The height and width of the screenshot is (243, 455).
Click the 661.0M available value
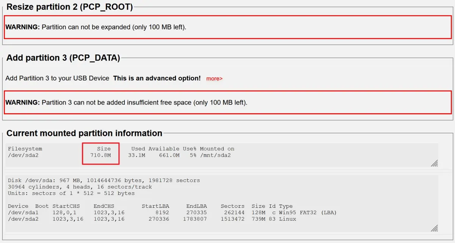169,155
